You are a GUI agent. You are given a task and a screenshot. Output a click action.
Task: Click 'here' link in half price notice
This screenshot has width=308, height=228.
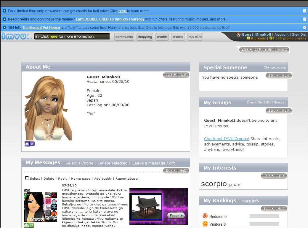pyautogui.click(x=122, y=11)
